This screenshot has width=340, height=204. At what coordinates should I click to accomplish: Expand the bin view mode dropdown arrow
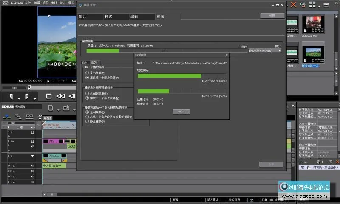(x=319, y=6)
